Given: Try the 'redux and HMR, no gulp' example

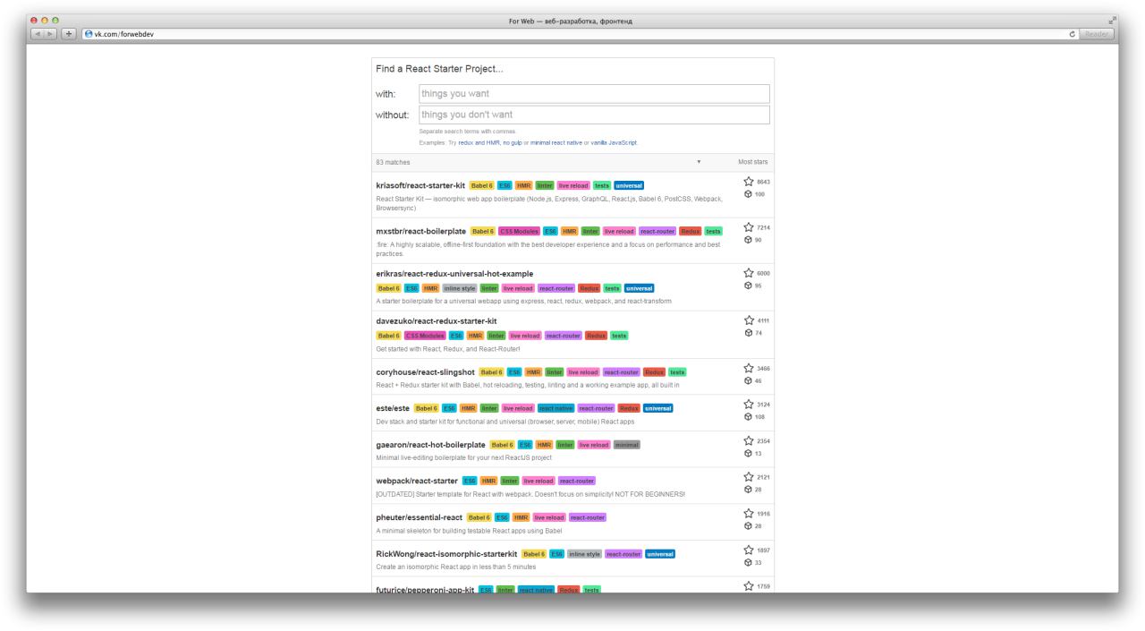Looking at the screenshot, I should coord(490,142).
